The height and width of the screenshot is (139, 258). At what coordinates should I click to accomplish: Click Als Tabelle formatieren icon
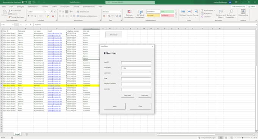point(140,12)
